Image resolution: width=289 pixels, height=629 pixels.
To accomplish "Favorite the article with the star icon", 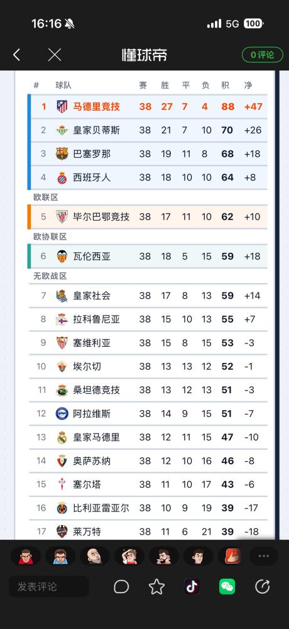I will [156, 586].
